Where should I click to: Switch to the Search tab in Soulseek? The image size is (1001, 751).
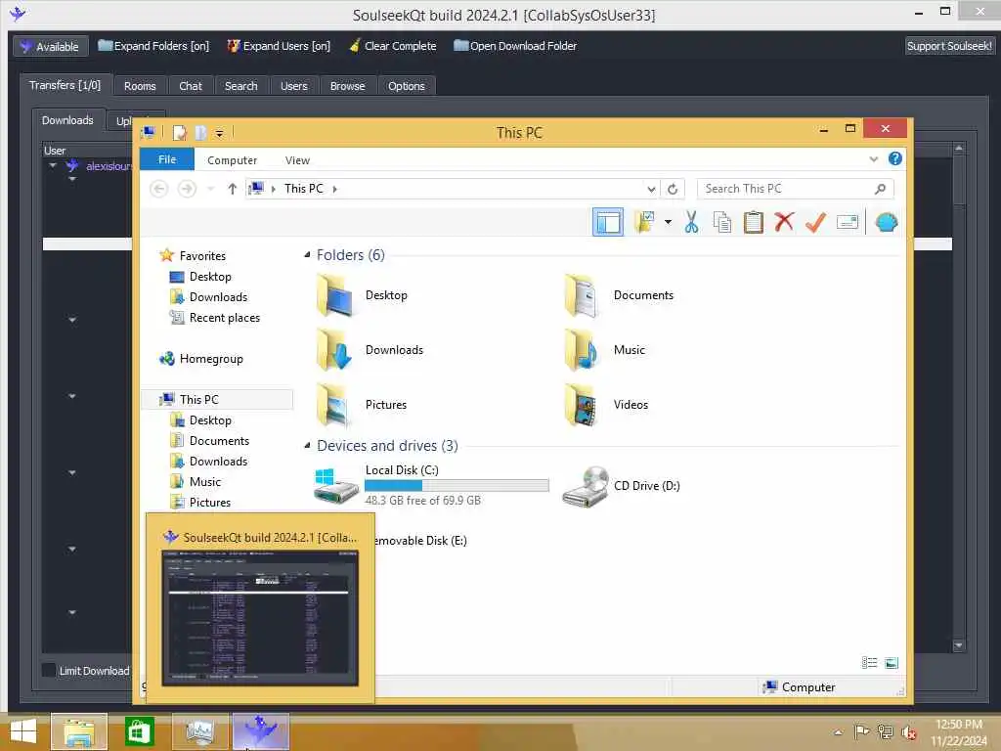click(x=240, y=86)
